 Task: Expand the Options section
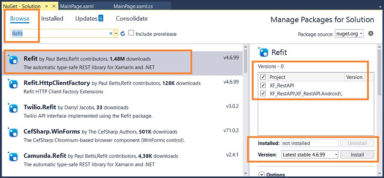click(x=262, y=175)
